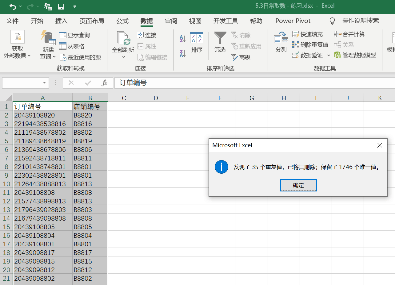The width and height of the screenshot is (395, 285).
Task: Select cell containing 21796439028803
Action: coord(43,210)
